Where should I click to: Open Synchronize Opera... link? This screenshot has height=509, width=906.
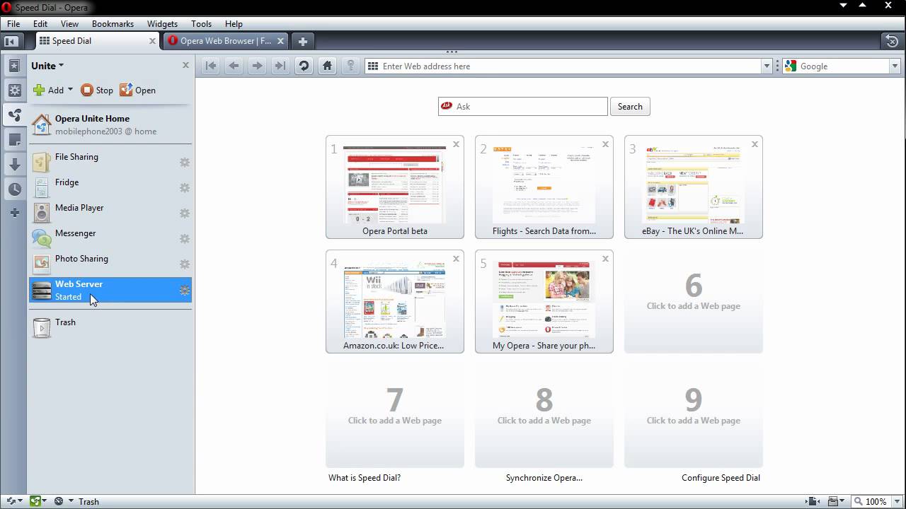coord(544,478)
